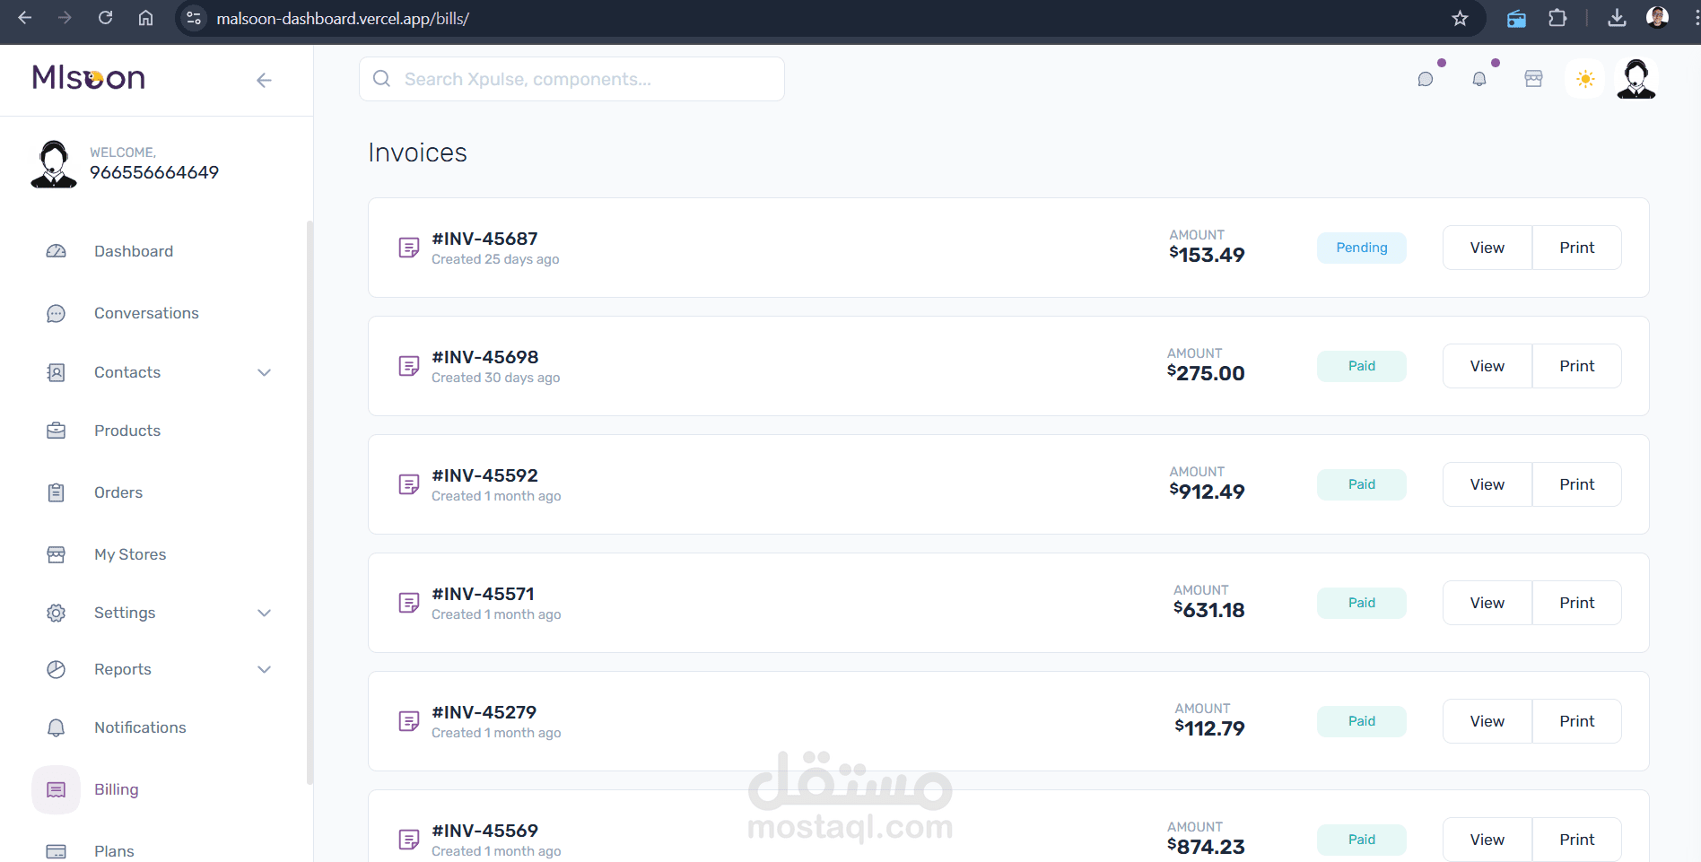Expand the Settings submenu chevron
The image size is (1701, 862).
point(264,613)
